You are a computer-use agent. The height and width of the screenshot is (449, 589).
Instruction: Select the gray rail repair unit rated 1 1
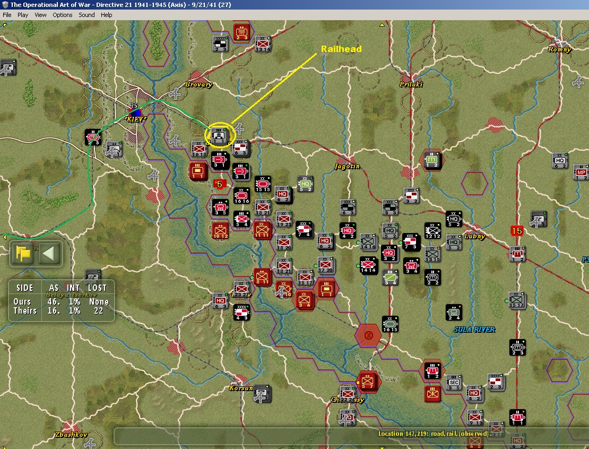coord(219,136)
